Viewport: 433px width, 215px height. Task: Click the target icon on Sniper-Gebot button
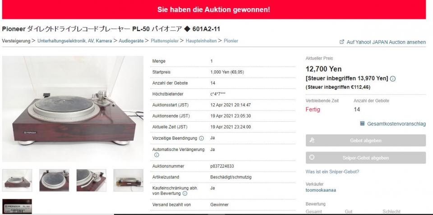(312, 158)
